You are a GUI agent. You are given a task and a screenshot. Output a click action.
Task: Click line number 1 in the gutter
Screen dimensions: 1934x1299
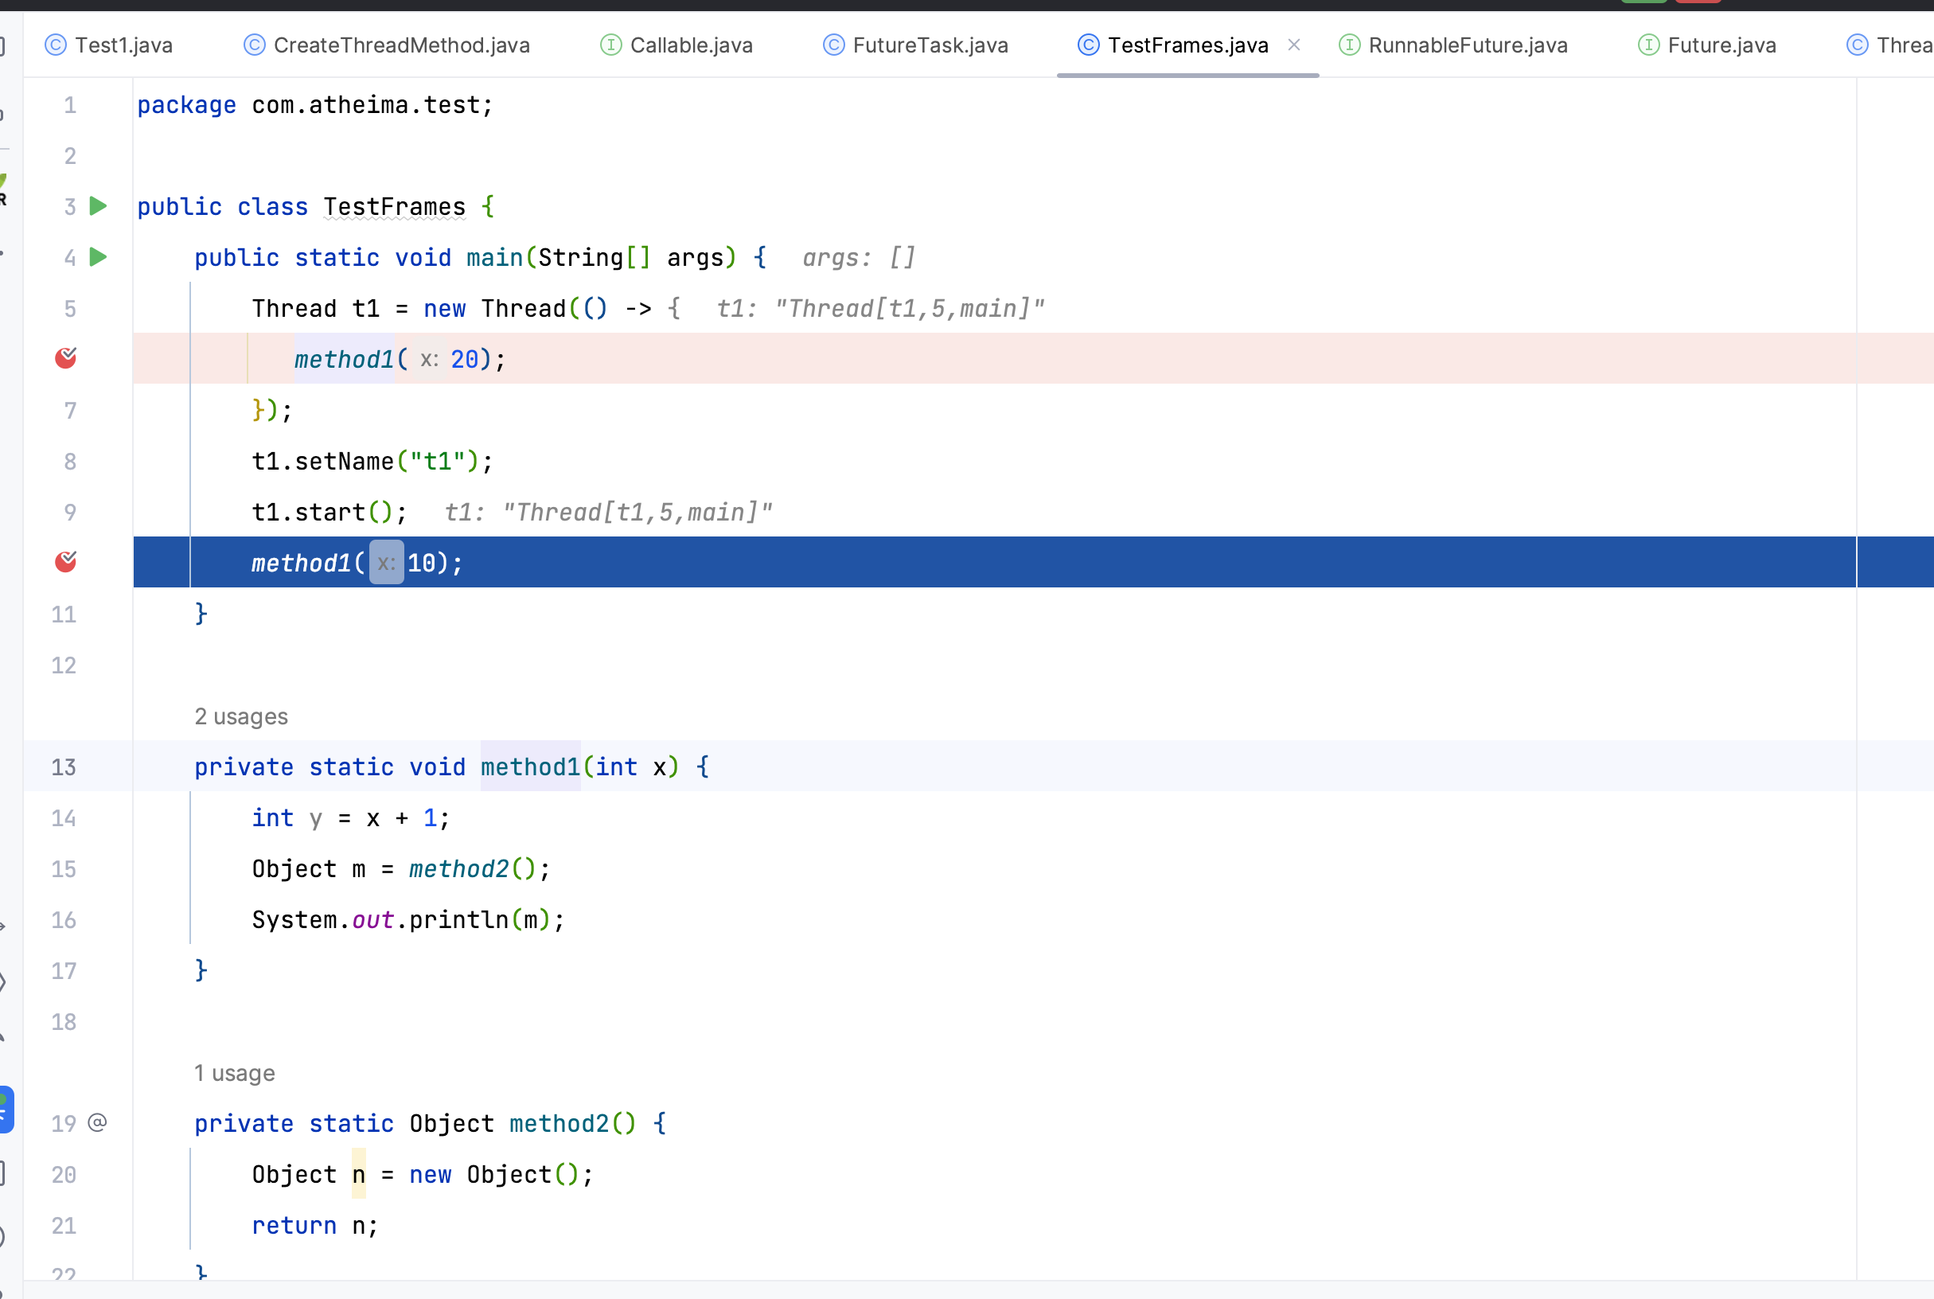point(70,105)
